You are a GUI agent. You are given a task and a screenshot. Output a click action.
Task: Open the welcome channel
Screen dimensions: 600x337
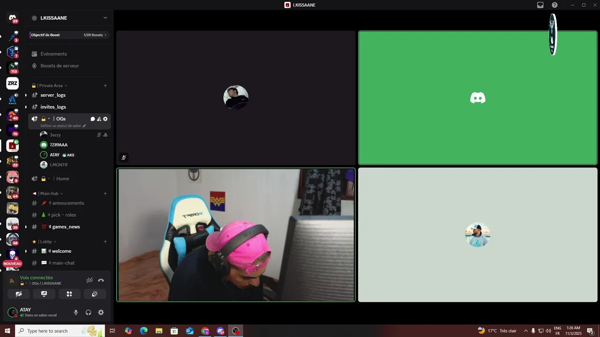point(69,251)
